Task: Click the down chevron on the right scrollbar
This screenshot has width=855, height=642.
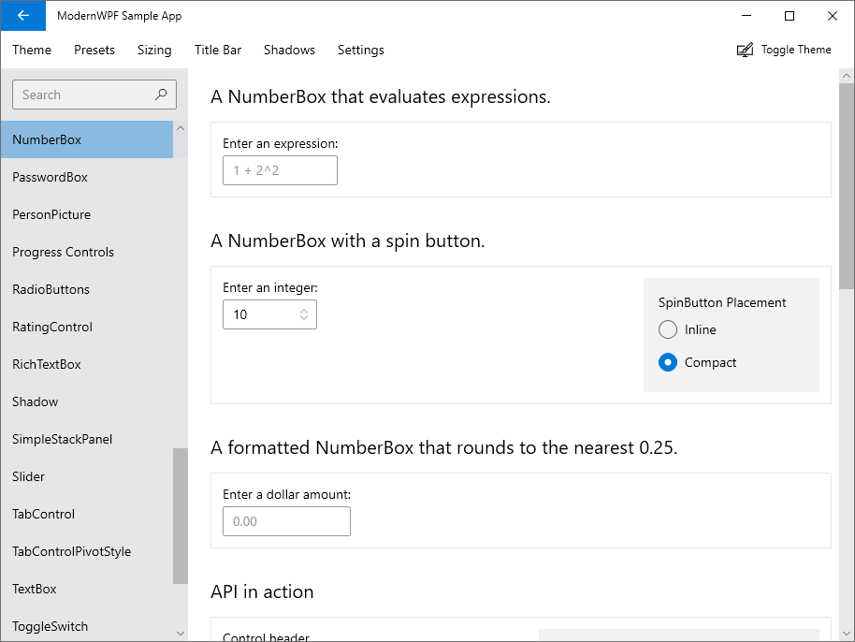Action: 848,634
